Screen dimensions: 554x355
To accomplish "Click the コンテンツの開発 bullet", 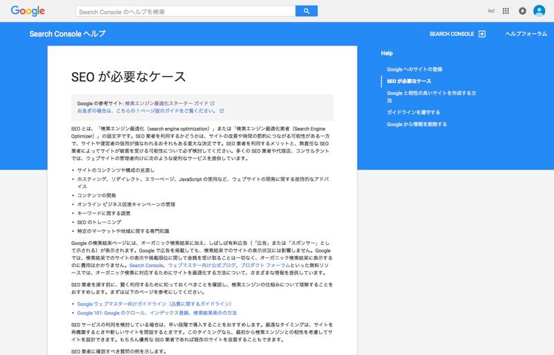I will pos(96,195).
